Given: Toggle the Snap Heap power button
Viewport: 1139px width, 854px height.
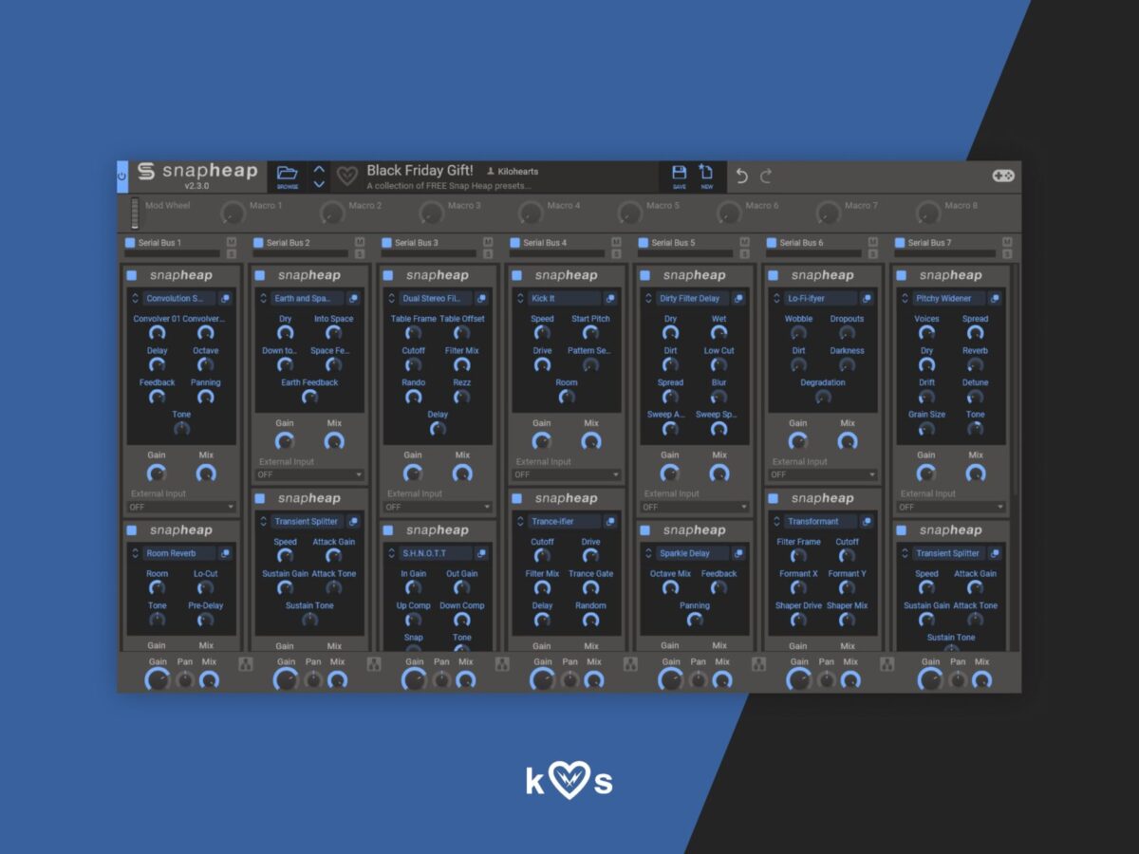Looking at the screenshot, I should [x=122, y=176].
